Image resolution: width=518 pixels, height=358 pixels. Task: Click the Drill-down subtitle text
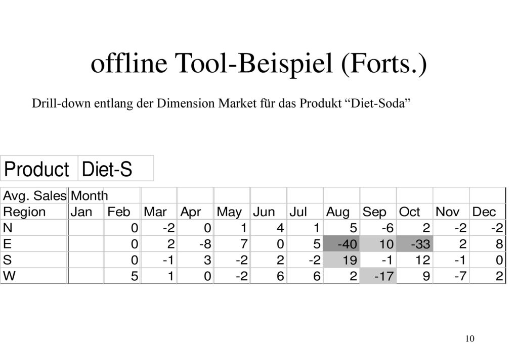click(x=221, y=104)
